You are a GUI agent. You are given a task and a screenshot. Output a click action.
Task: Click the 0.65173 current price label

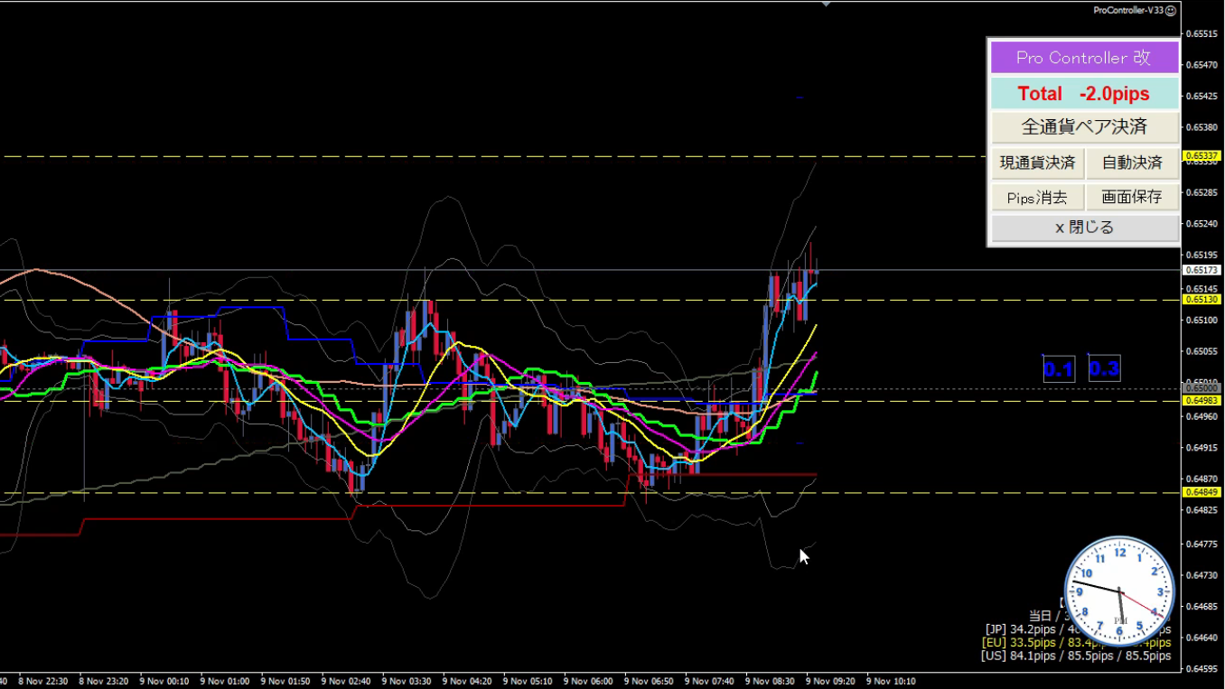(1202, 270)
